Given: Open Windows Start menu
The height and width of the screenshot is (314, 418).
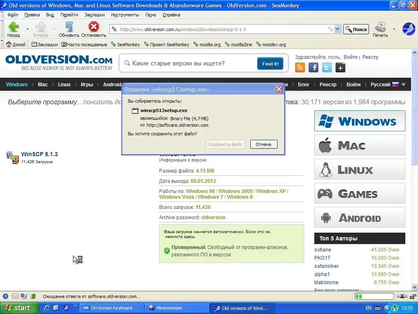Looking at the screenshot, I should pyautogui.click(x=19, y=308).
